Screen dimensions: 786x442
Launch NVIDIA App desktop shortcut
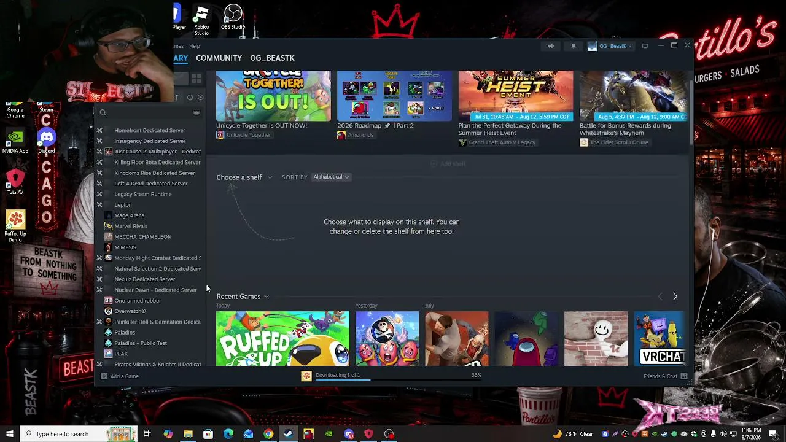[x=15, y=141]
